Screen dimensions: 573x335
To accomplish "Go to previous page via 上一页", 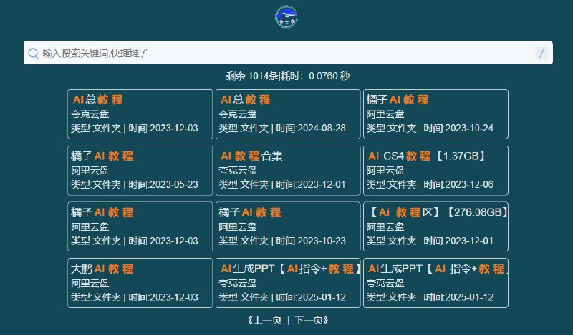I will (x=264, y=321).
